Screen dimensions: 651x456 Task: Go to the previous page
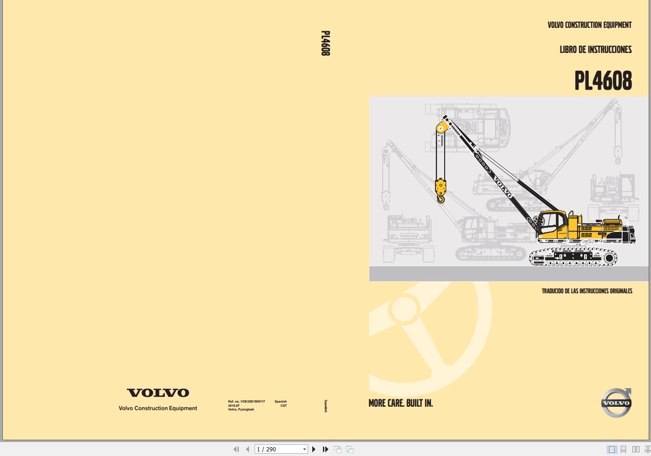point(248,449)
